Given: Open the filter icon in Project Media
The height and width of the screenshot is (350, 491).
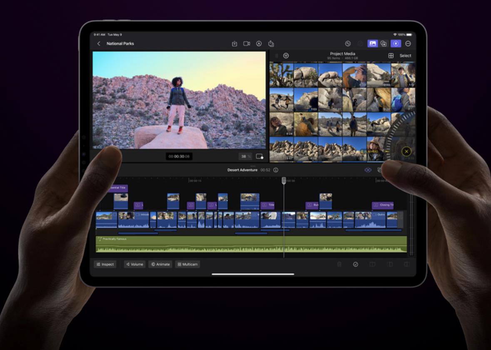Looking at the screenshot, I should (286, 56).
